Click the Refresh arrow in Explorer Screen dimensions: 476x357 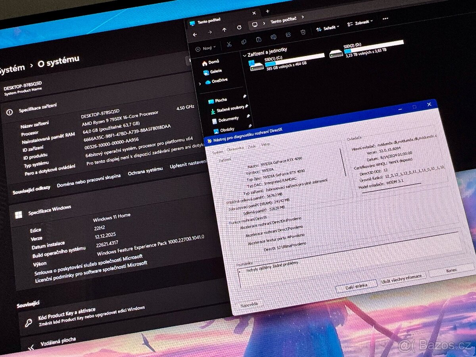click(239, 28)
